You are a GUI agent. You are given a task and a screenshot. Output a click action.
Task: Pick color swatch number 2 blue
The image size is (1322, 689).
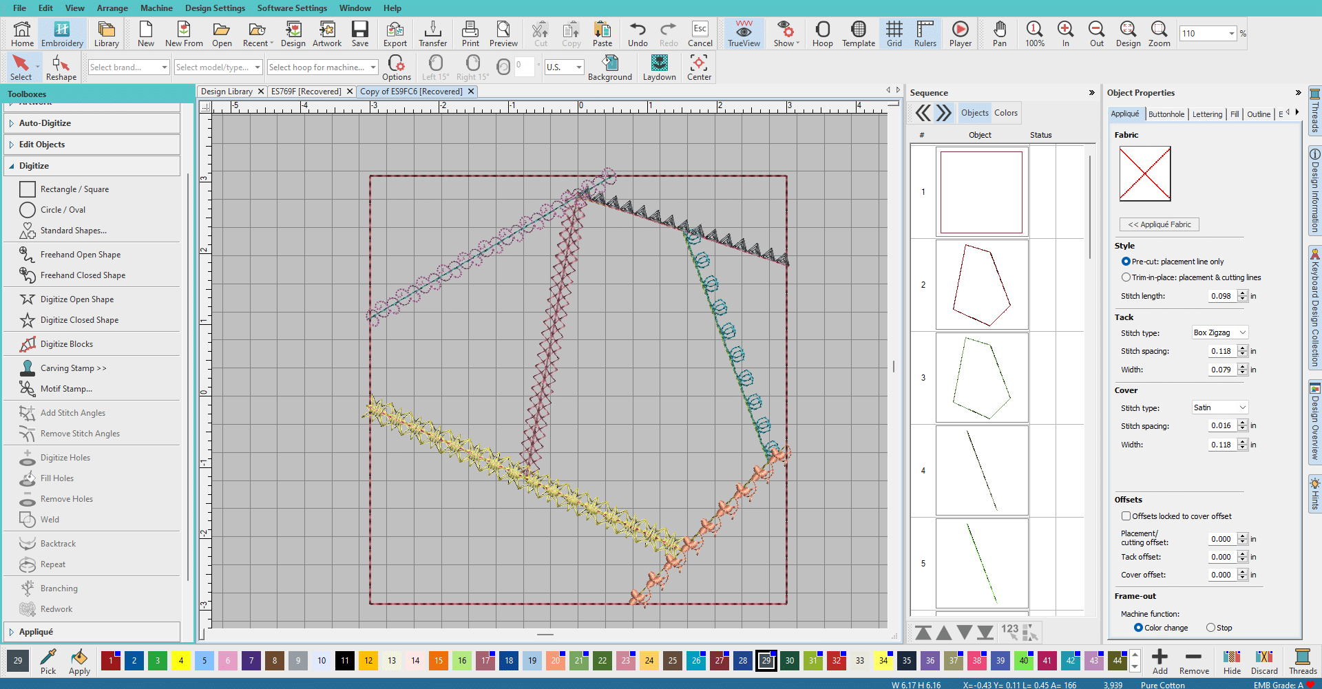(x=134, y=661)
